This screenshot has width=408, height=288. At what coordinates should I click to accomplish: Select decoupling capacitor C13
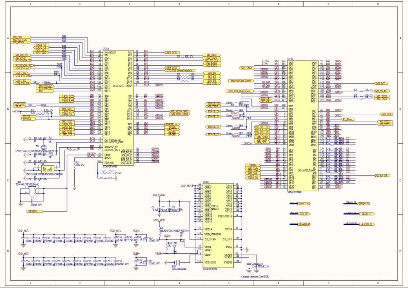pyautogui.click(x=24, y=238)
